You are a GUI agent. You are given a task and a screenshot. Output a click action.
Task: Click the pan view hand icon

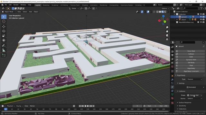167,31
